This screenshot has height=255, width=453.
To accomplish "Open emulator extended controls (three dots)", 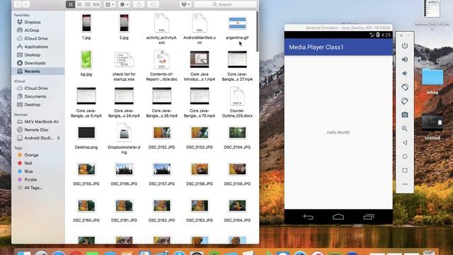I will (x=405, y=184).
